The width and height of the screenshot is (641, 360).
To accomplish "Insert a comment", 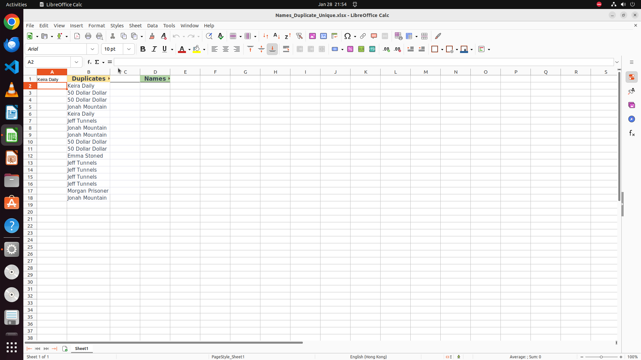I will click(374, 36).
